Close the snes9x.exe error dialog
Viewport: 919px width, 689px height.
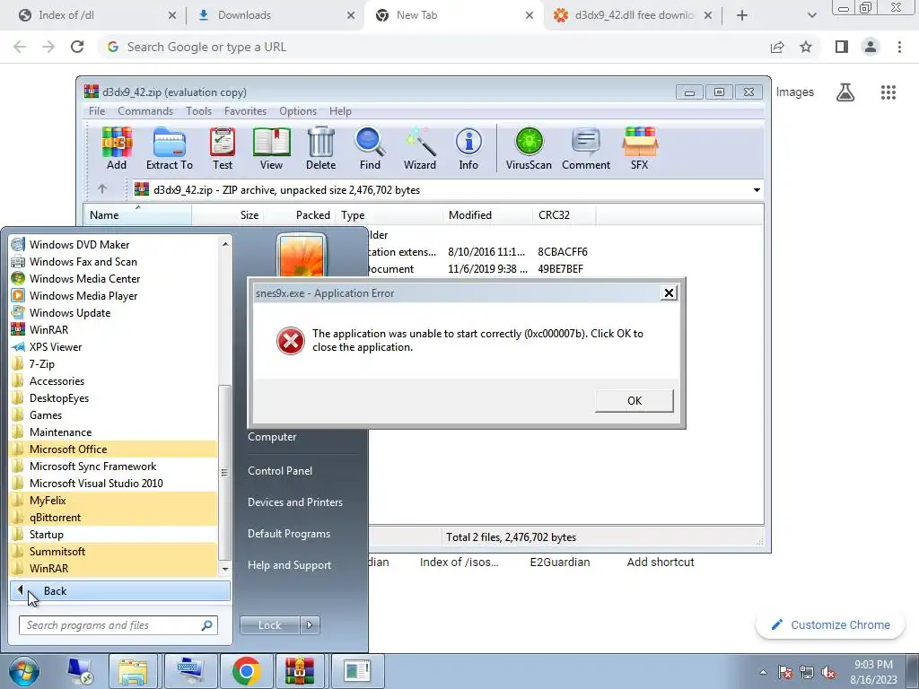coord(669,293)
